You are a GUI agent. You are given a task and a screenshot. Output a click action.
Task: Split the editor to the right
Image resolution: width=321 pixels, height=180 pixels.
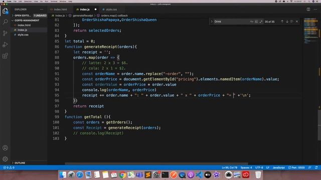tap(308, 9)
